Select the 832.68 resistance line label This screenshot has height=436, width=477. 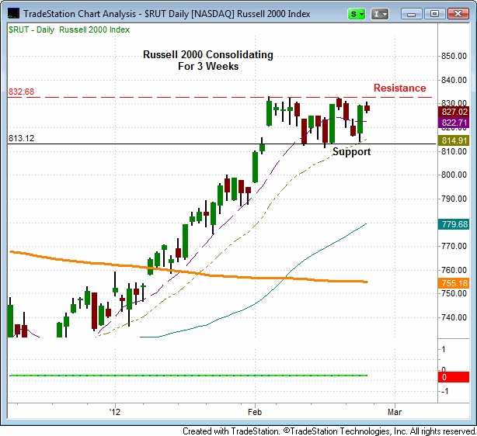[22, 92]
